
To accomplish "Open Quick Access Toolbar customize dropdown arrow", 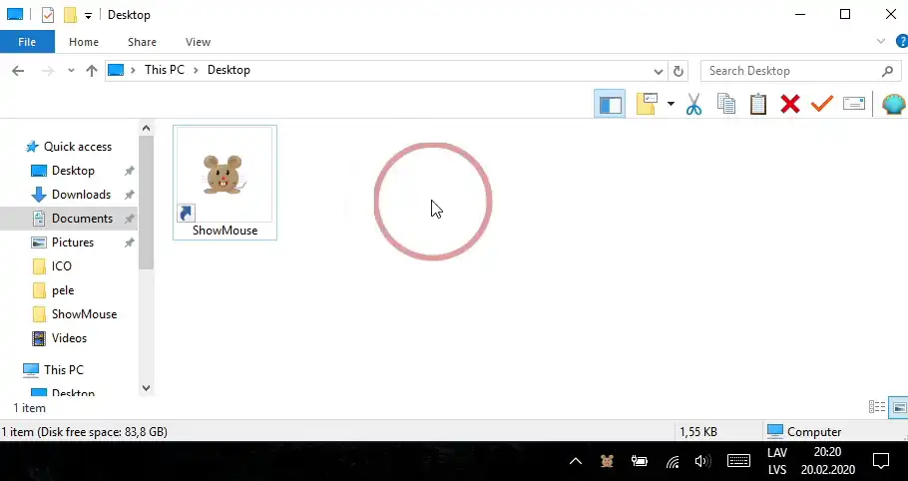I will pos(88,16).
